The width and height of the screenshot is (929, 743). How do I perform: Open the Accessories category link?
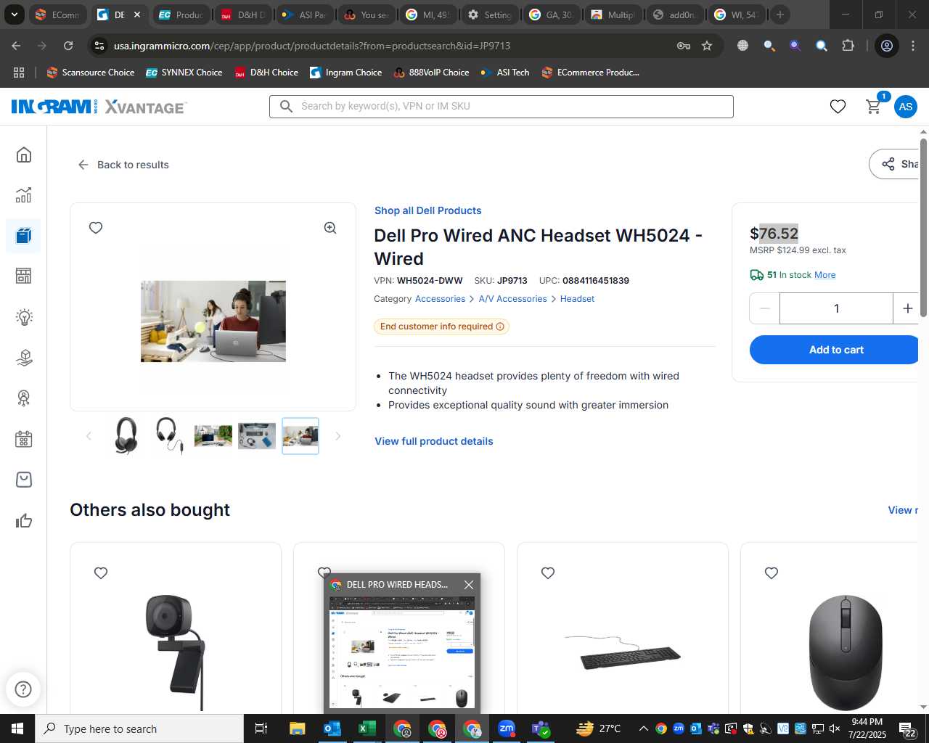(440, 299)
